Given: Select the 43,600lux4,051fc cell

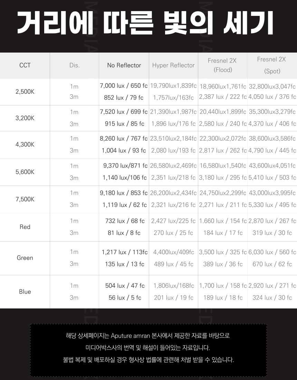Looking at the screenshot, I should (x=272, y=166).
